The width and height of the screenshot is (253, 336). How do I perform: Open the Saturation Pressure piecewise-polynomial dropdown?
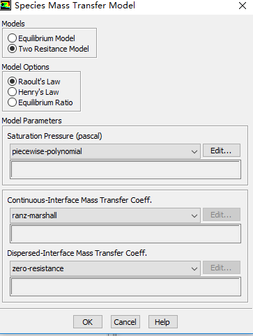click(105, 151)
